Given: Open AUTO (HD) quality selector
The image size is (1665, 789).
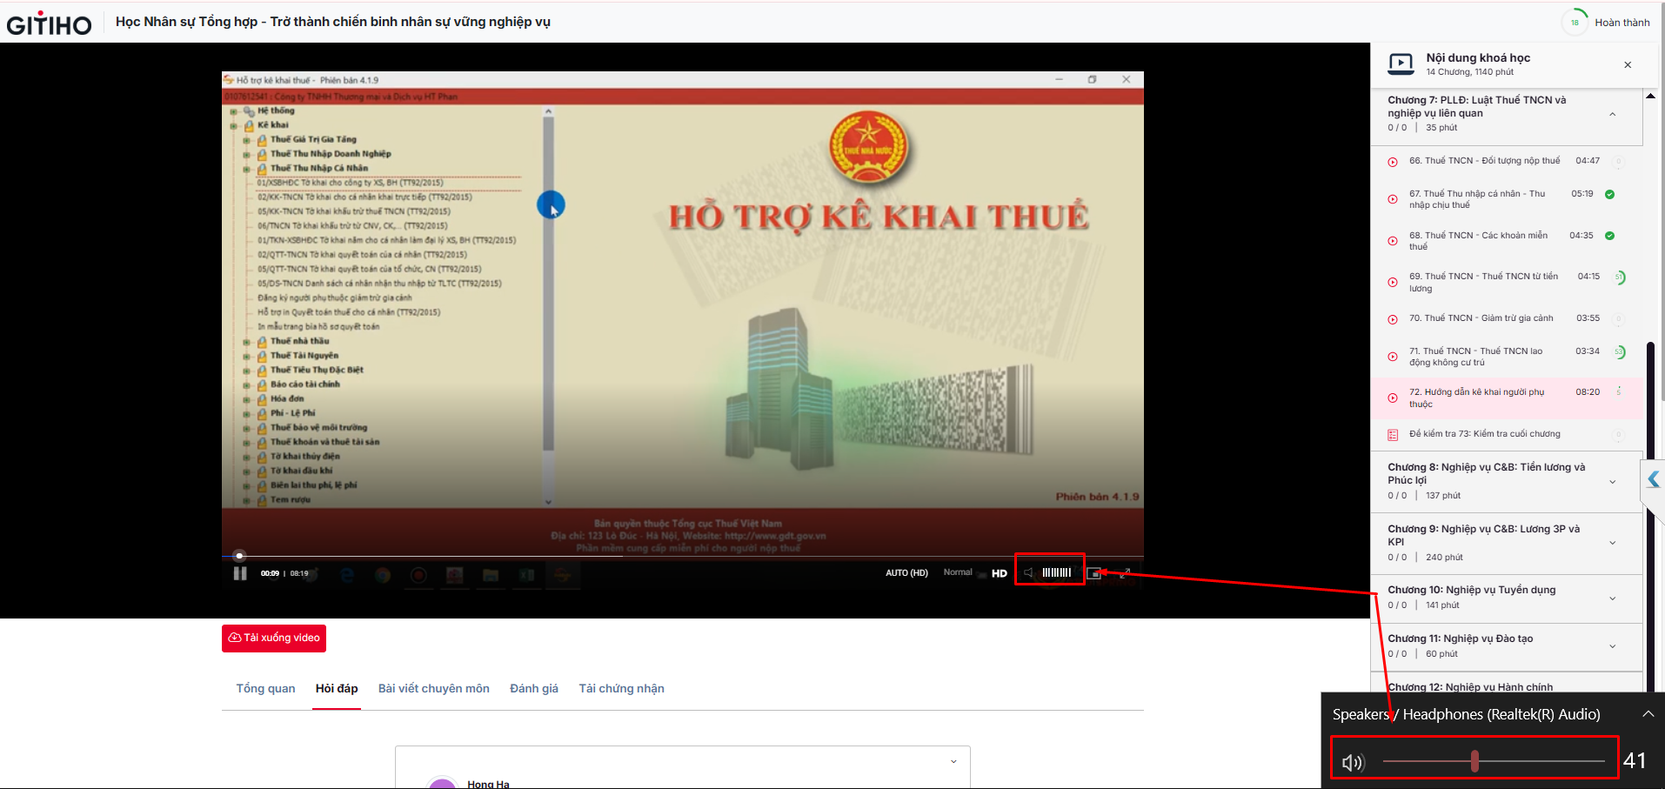Looking at the screenshot, I should [906, 573].
